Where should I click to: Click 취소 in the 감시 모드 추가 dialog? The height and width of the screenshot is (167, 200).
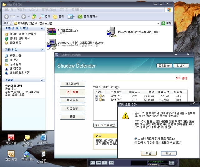point(168,153)
